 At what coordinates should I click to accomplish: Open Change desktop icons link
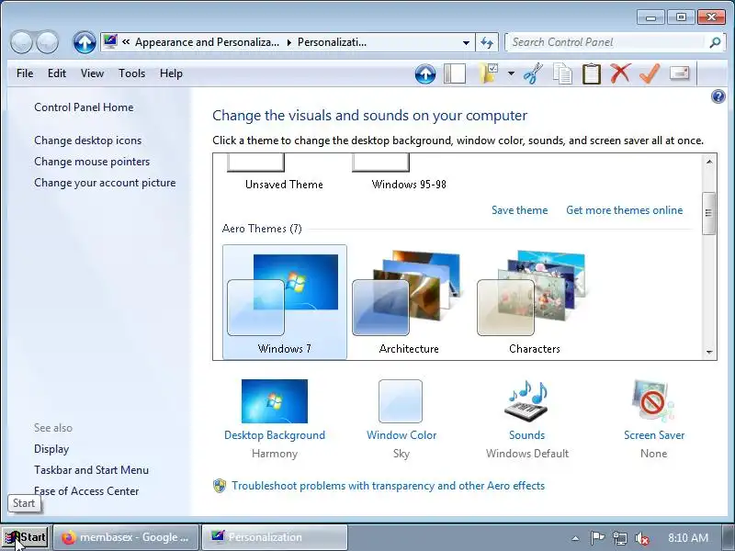tap(87, 141)
